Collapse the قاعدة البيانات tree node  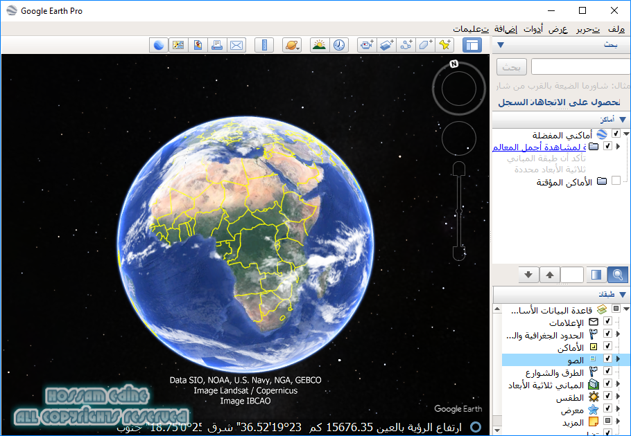click(x=626, y=309)
